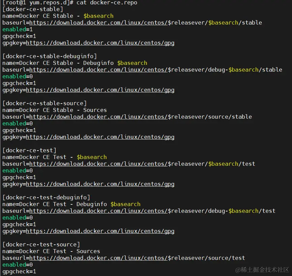Select the [docker-ce-test-debuginfo] header
This screenshot has width=292, height=276.
click(x=46, y=197)
